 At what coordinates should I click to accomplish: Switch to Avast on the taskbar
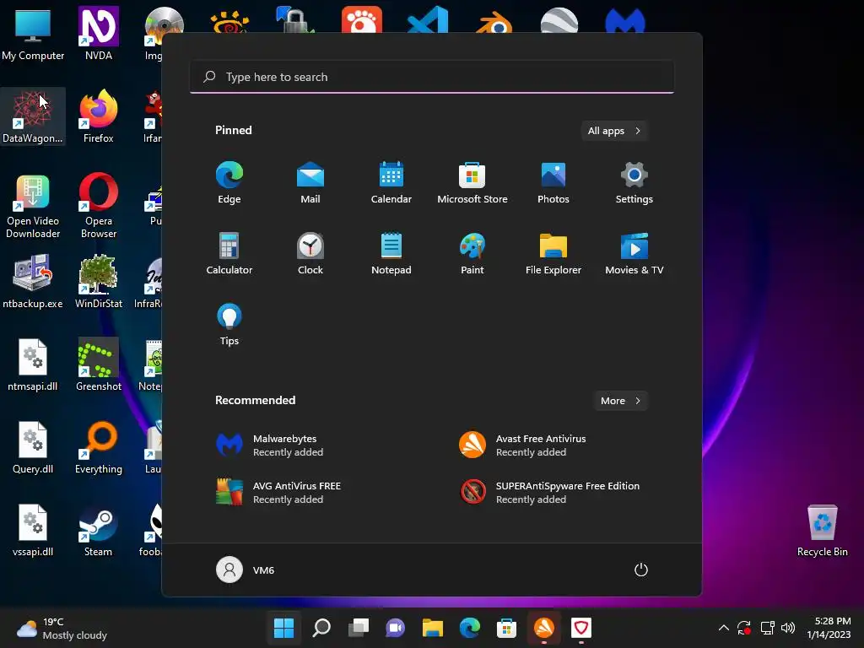544,628
